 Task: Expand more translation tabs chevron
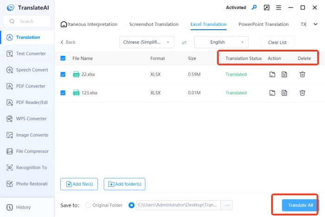316,24
